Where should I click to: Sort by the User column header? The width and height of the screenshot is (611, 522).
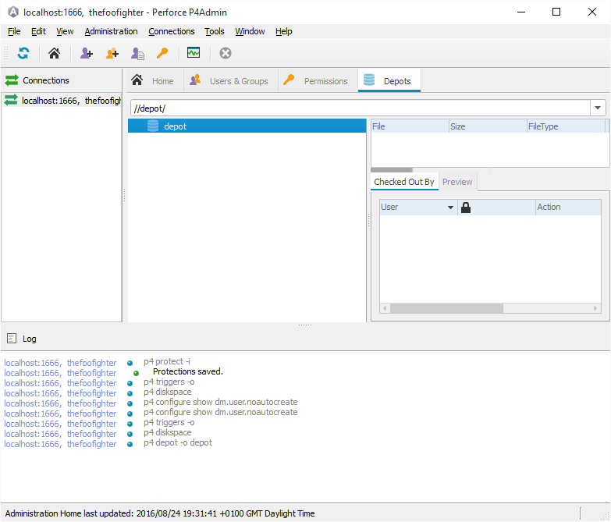tap(418, 207)
